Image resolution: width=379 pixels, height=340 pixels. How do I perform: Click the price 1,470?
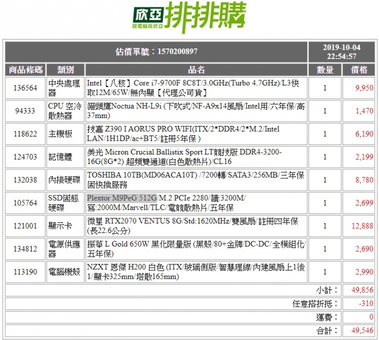tap(364, 111)
